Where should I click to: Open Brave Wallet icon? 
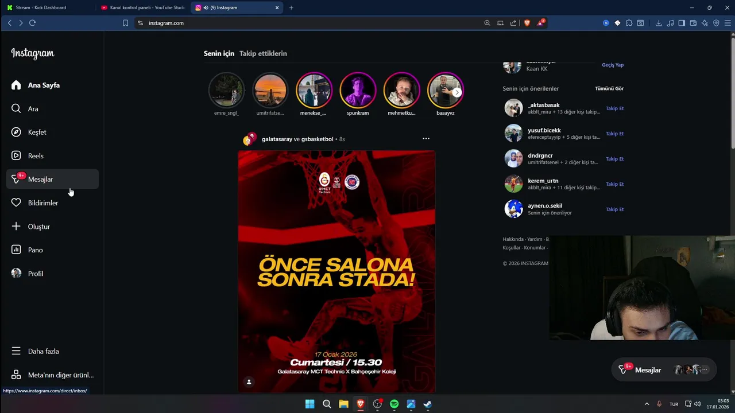tap(693, 23)
